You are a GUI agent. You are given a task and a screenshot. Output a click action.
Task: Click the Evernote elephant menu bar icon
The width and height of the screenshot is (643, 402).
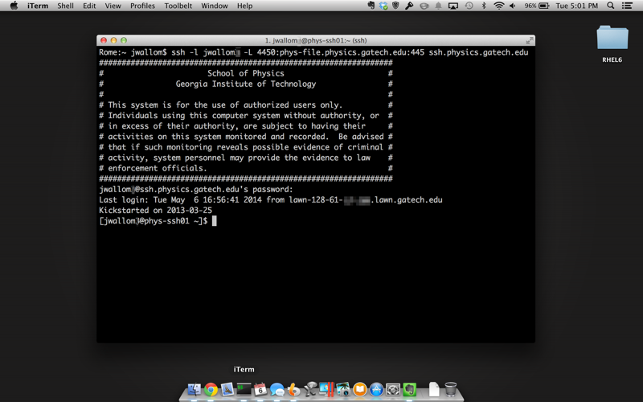pyautogui.click(x=371, y=6)
